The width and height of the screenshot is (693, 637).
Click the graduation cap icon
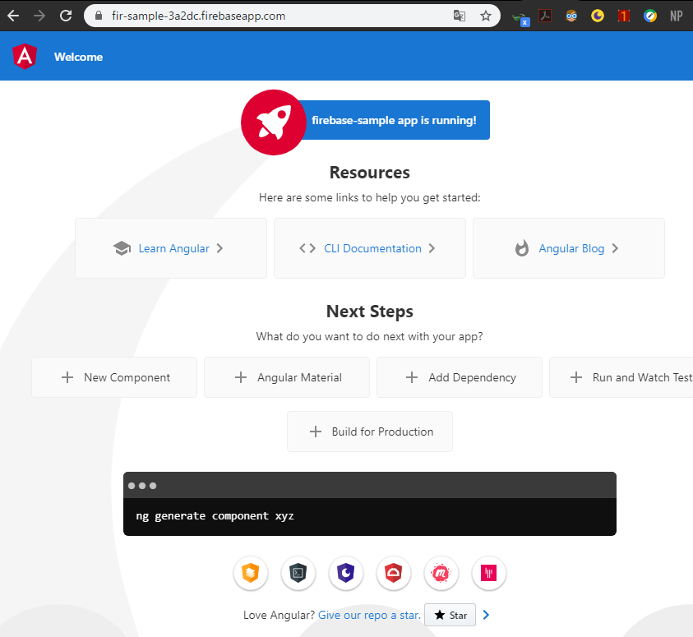pos(122,248)
